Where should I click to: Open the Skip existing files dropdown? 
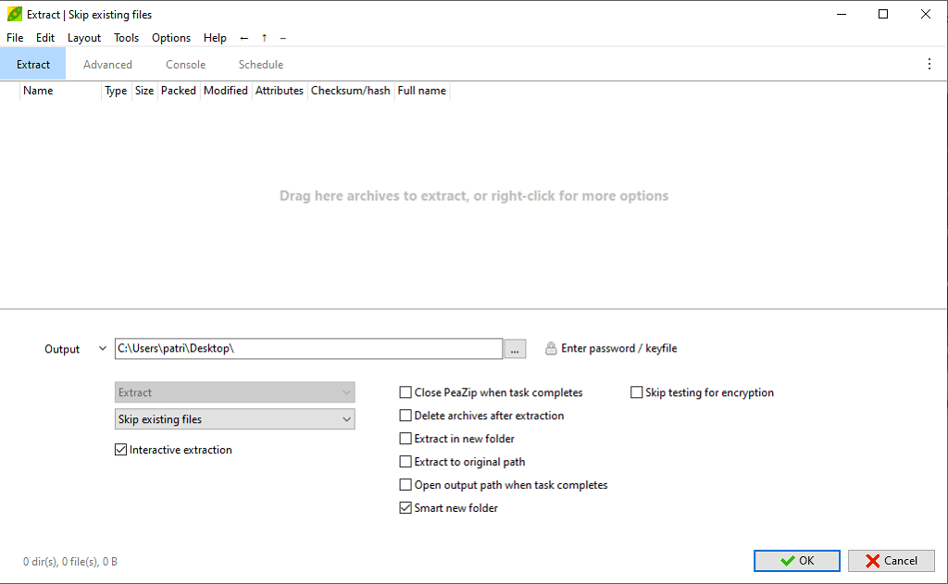point(234,419)
